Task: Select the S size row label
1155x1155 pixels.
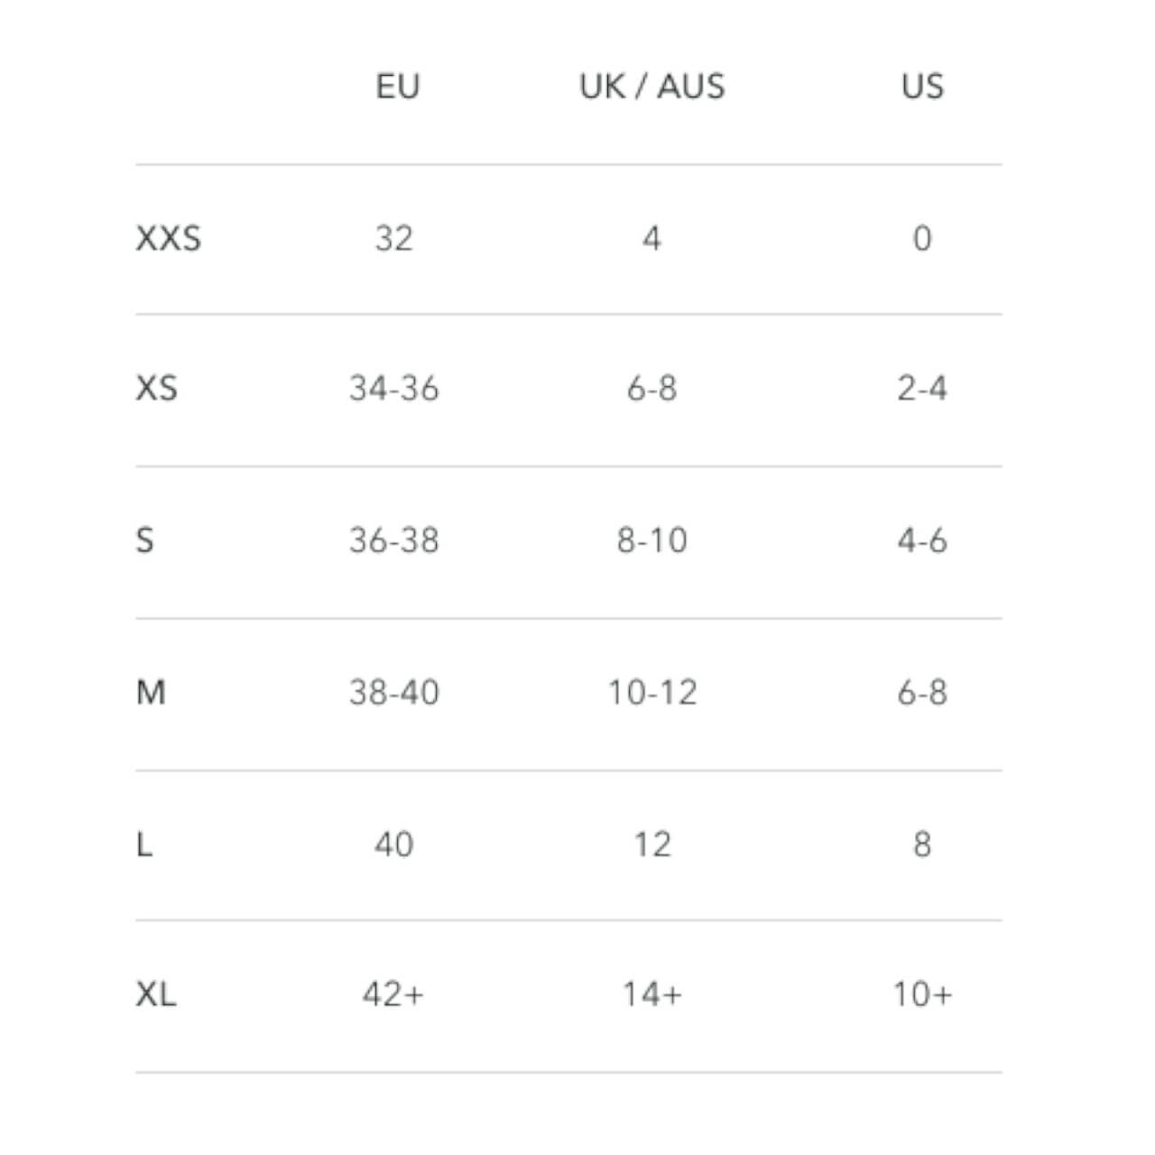Action: tap(144, 541)
